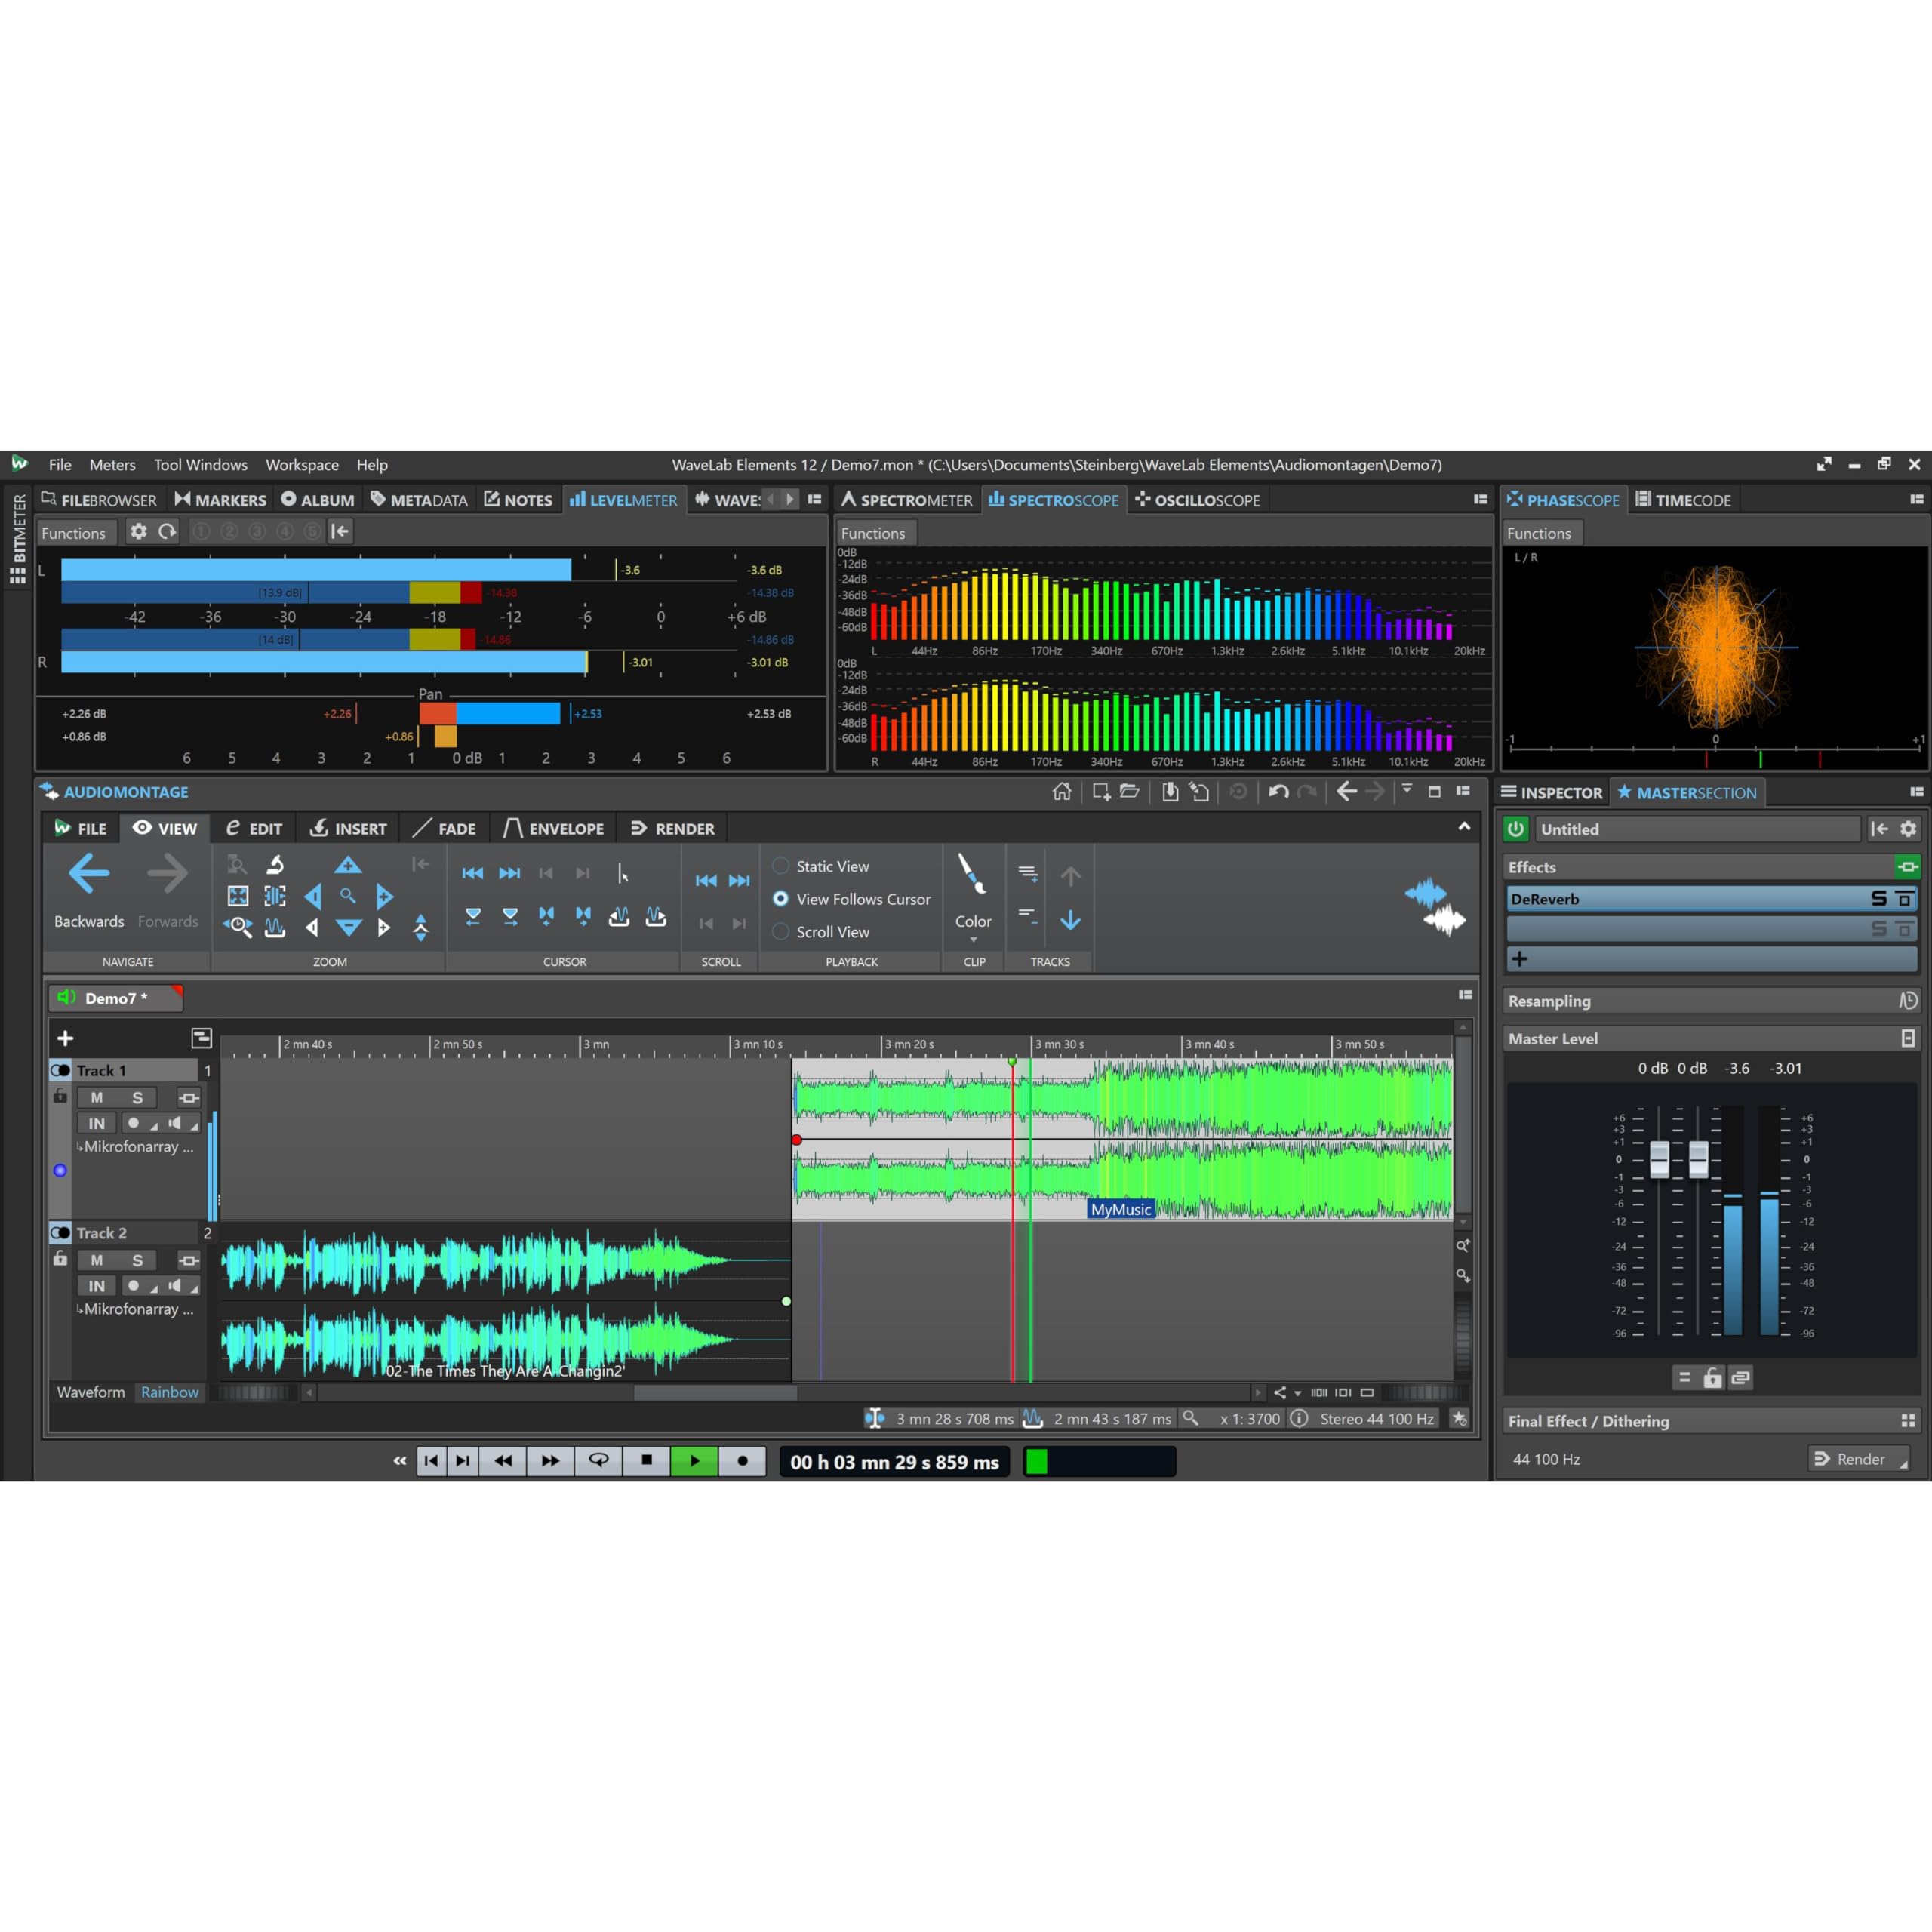Image resolution: width=1932 pixels, height=1932 pixels.
Task: Toggle Master Section power button on
Action: tap(1516, 829)
